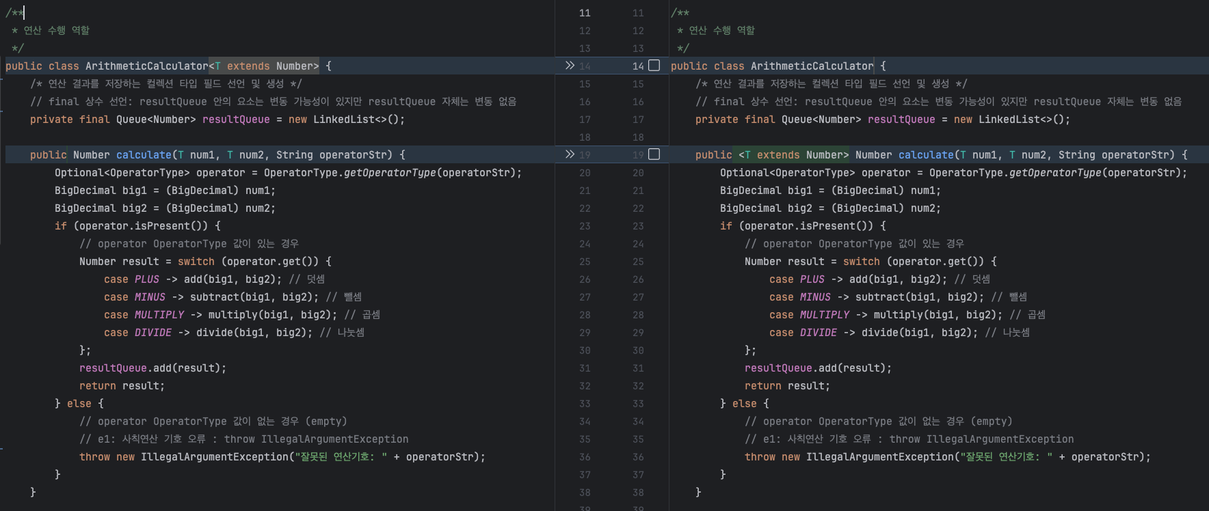Click 'return result;' in the right pane
This screenshot has height=511, width=1209.
(787, 386)
